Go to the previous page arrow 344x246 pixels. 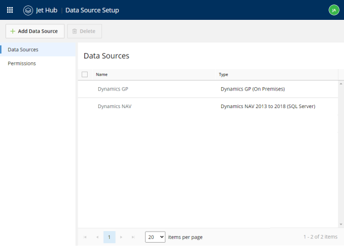click(x=98, y=237)
